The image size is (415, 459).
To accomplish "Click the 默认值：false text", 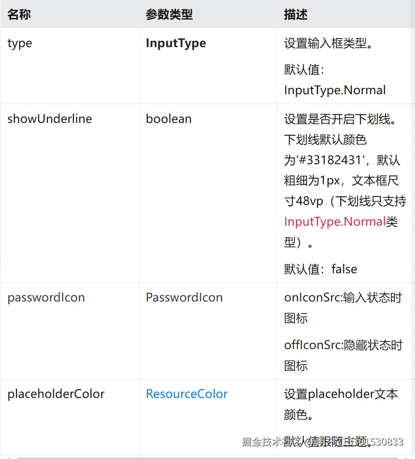I will (320, 269).
